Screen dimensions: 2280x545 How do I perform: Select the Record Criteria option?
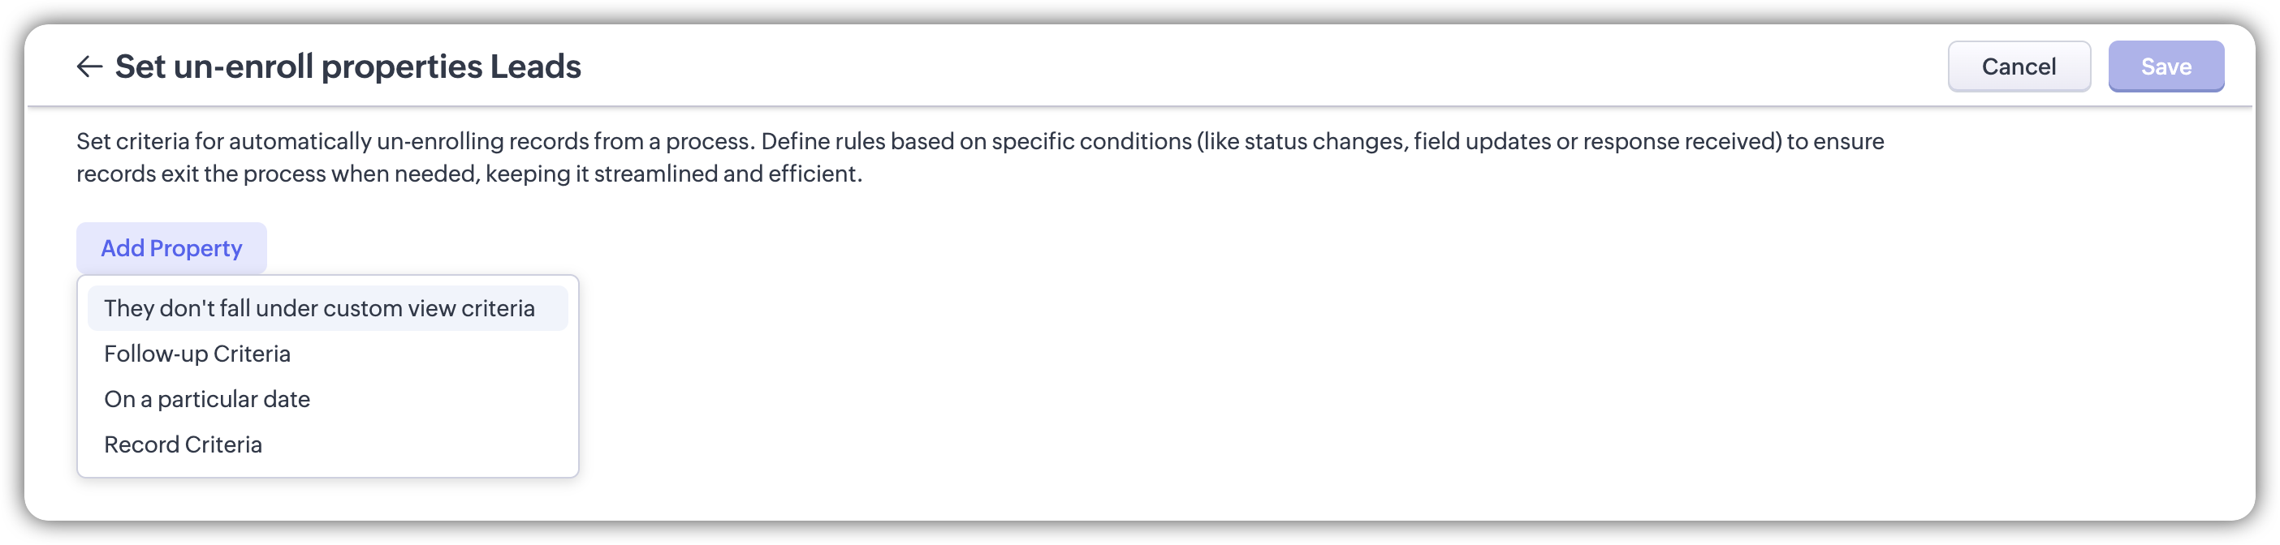184,444
